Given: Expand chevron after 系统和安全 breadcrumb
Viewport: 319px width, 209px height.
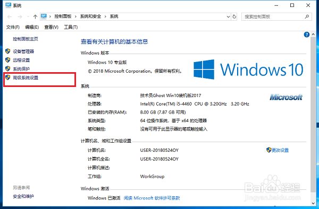Looking at the screenshot, I should 105,16.
